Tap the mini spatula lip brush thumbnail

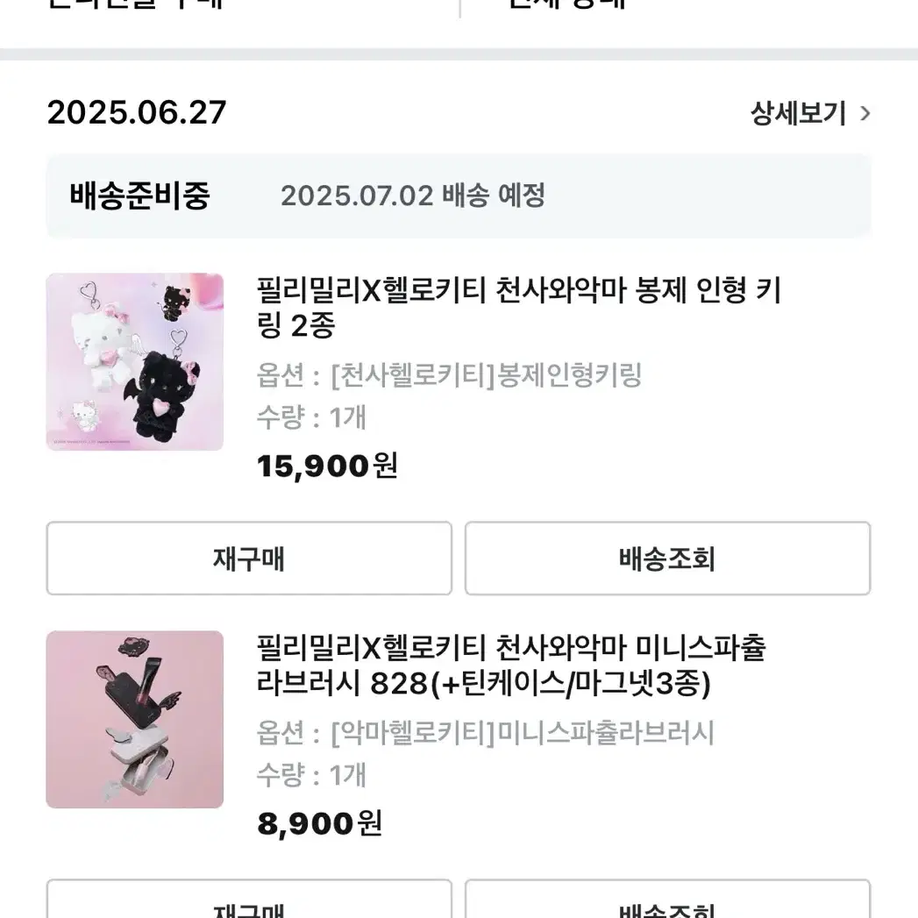135,719
